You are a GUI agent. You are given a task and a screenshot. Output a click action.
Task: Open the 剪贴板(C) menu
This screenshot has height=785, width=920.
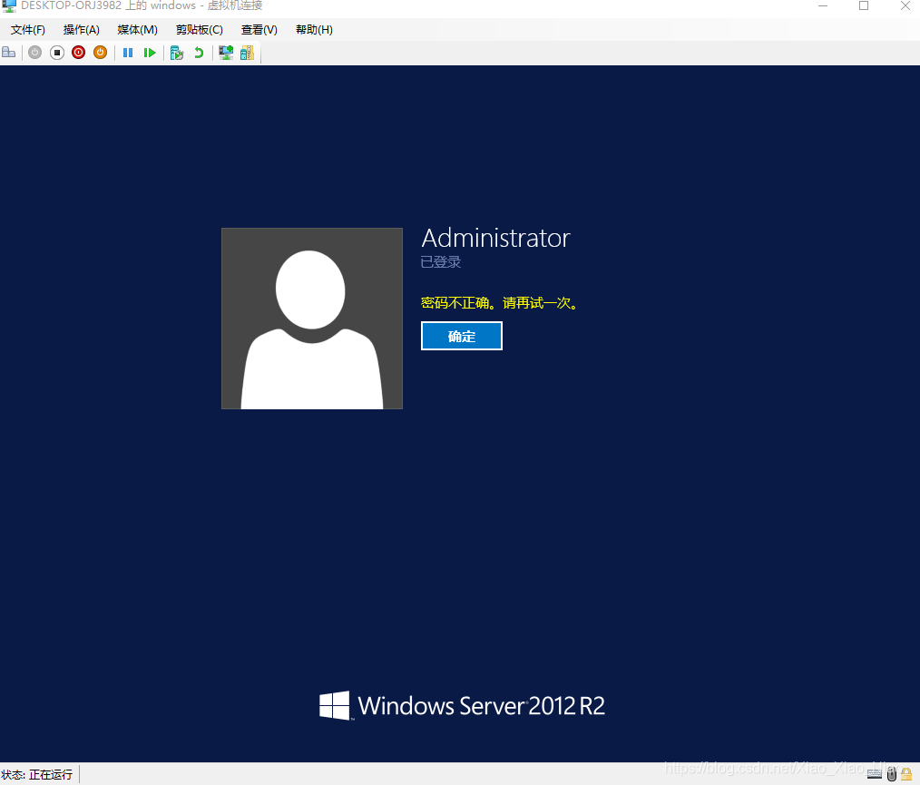click(x=199, y=29)
